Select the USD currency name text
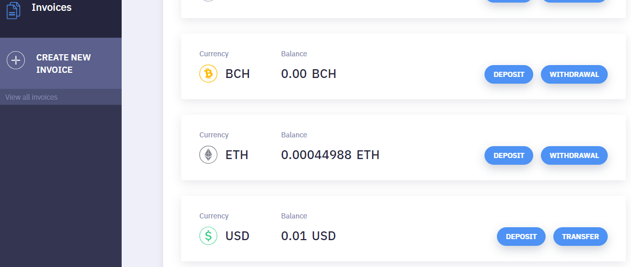Image resolution: width=631 pixels, height=267 pixels. pyautogui.click(x=237, y=236)
